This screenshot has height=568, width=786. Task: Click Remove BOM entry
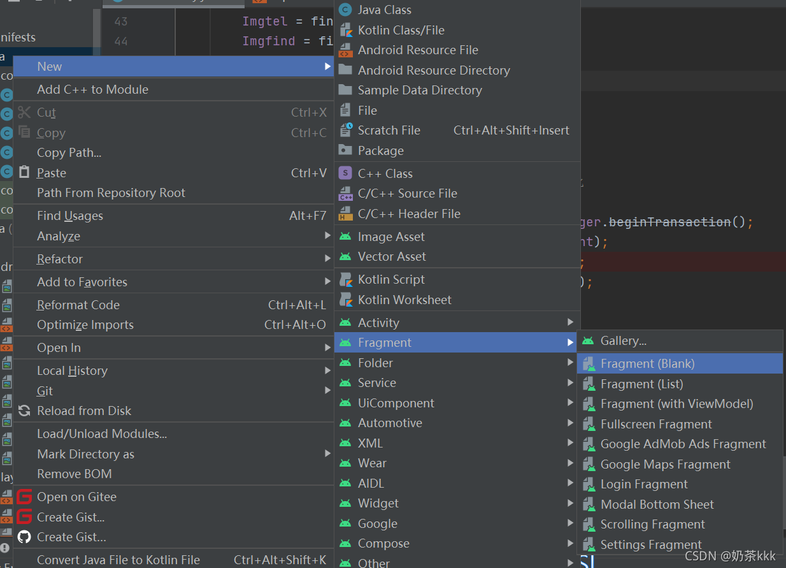coord(173,474)
